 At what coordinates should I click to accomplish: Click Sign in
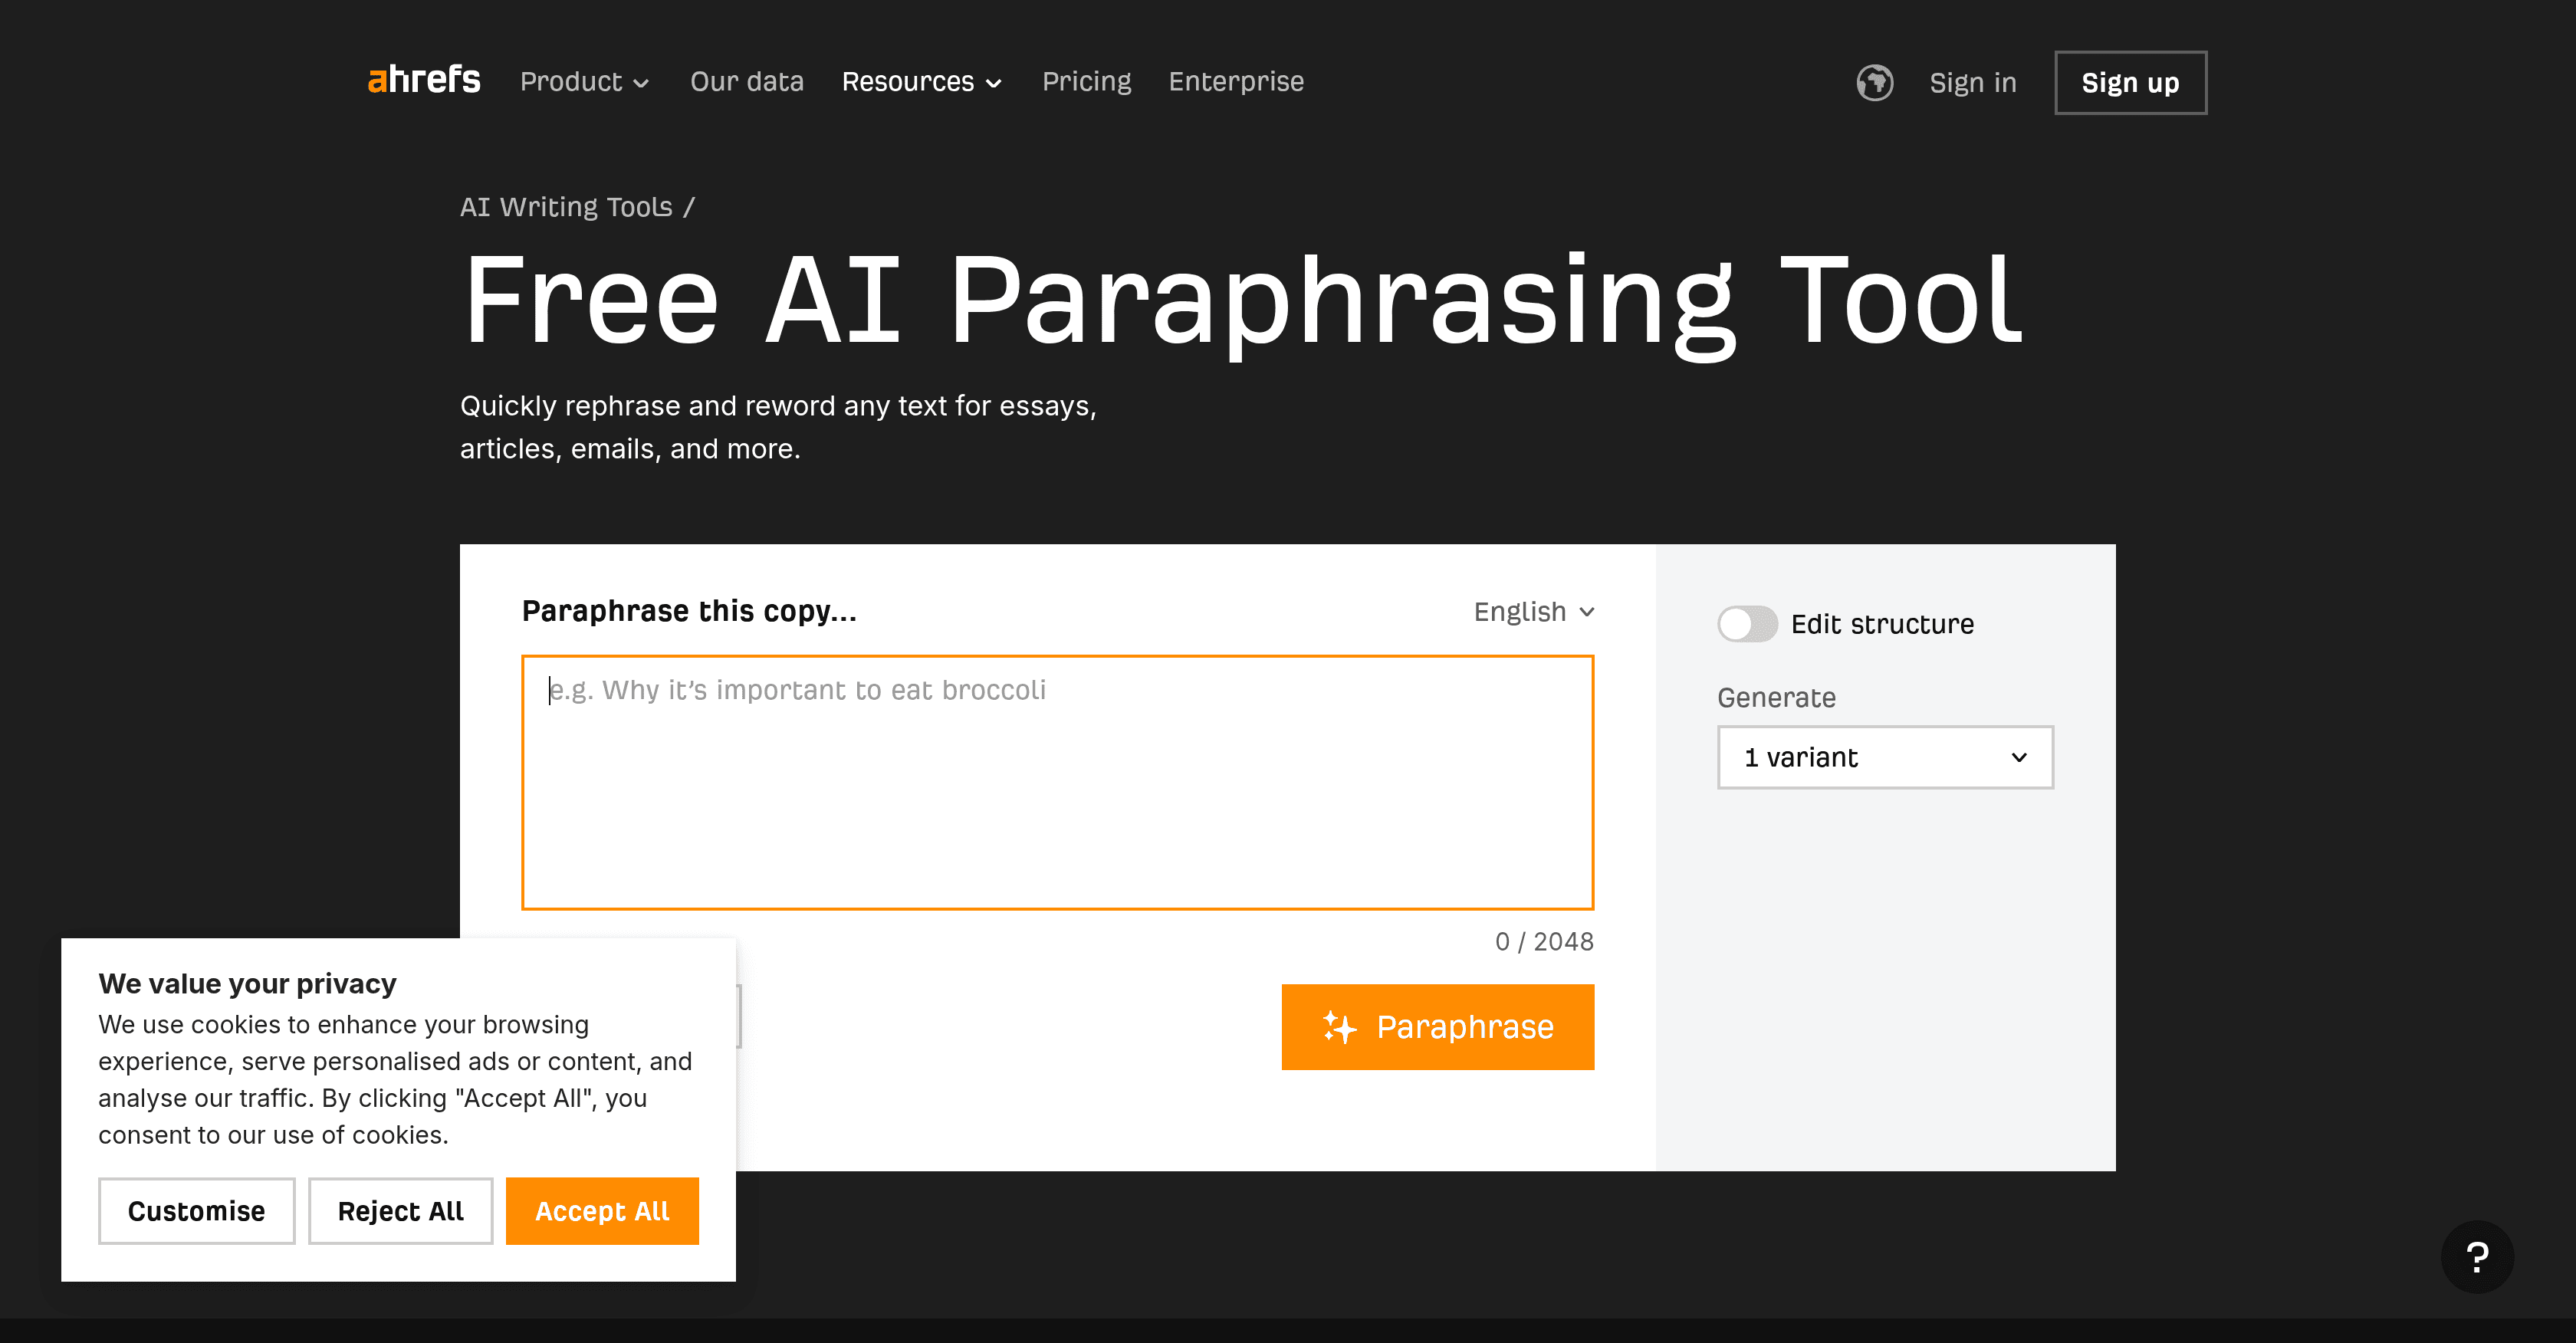(1972, 82)
